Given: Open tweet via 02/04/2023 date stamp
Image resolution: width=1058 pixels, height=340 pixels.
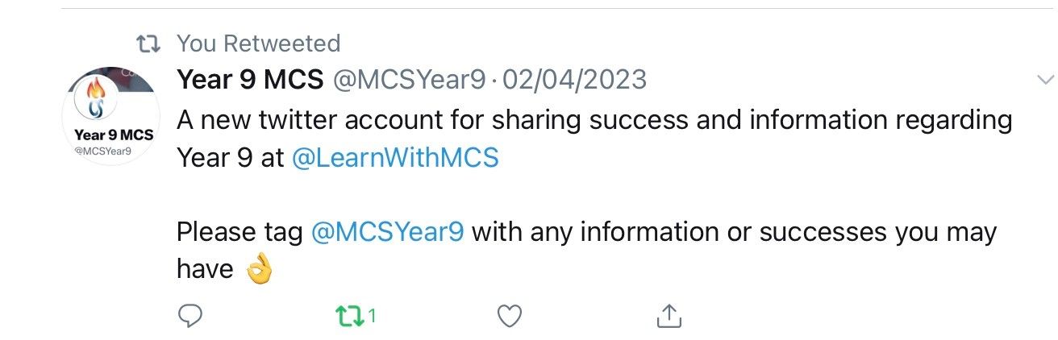Looking at the screenshot, I should 574,79.
